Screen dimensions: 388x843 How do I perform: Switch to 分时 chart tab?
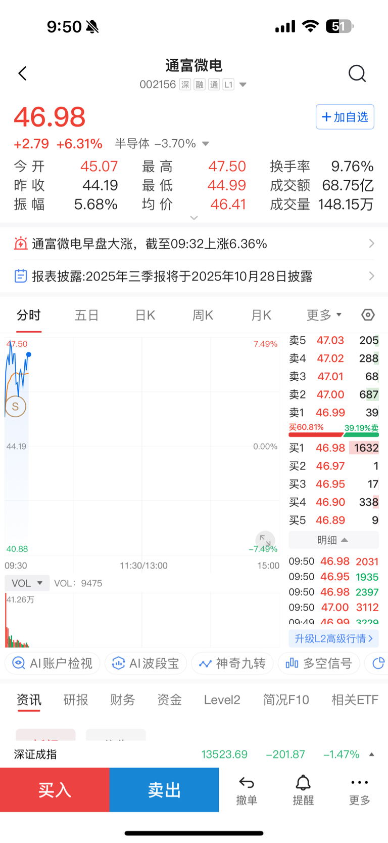click(29, 315)
